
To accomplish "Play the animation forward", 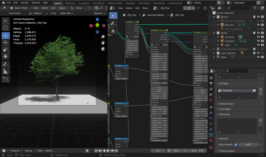I will pyautogui.click(x=108, y=151).
